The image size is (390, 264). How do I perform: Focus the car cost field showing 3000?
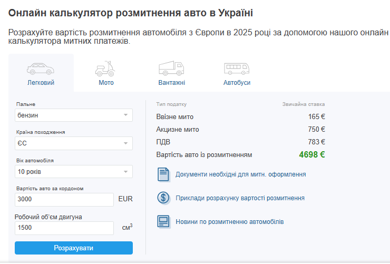click(64, 200)
